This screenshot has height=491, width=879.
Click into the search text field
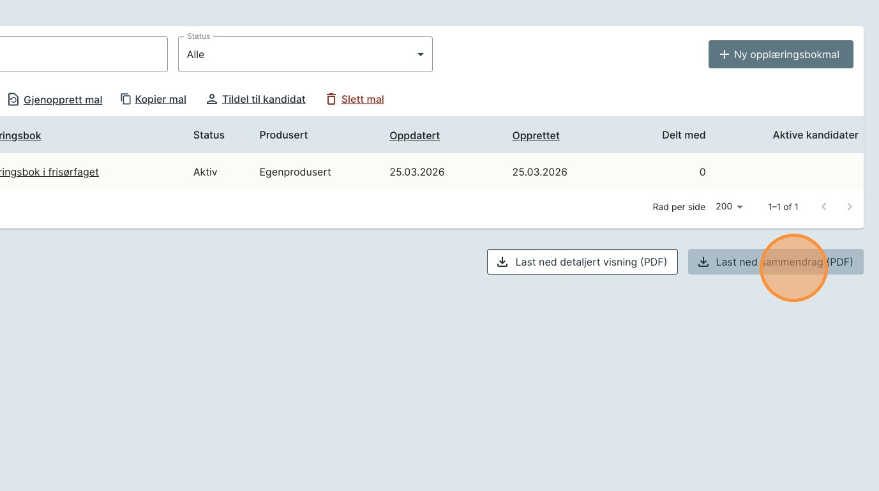(x=83, y=54)
